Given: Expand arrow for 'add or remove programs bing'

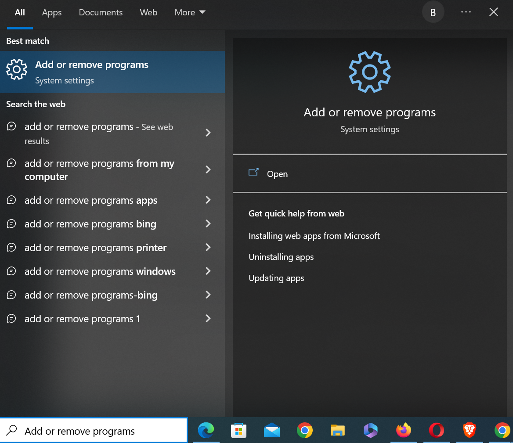Looking at the screenshot, I should pyautogui.click(x=208, y=223).
